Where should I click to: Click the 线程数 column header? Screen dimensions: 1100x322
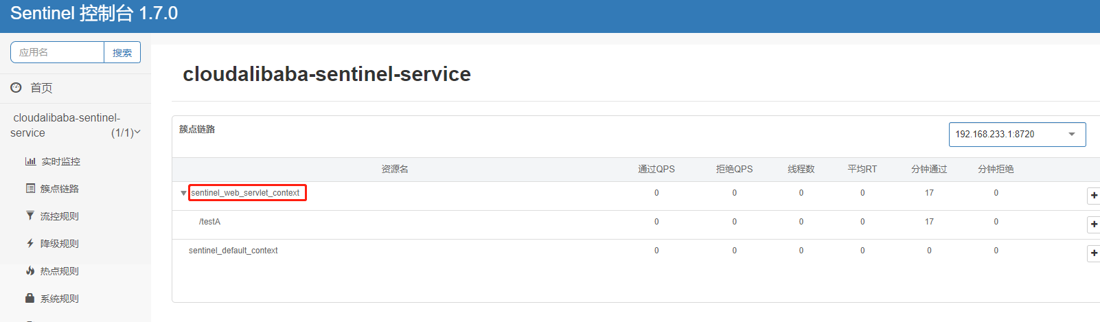click(801, 169)
